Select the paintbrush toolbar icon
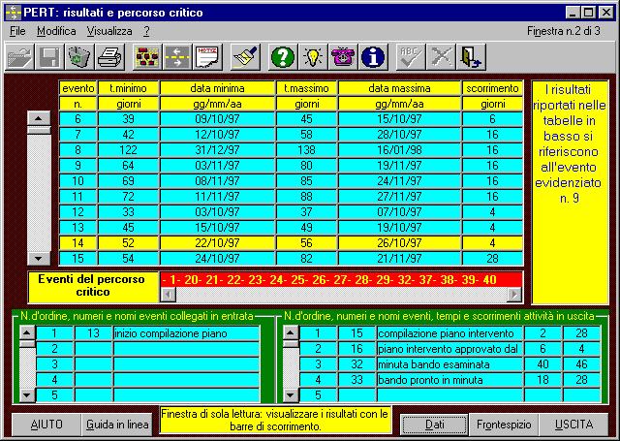Viewport: 620px width, 441px height. [245, 57]
